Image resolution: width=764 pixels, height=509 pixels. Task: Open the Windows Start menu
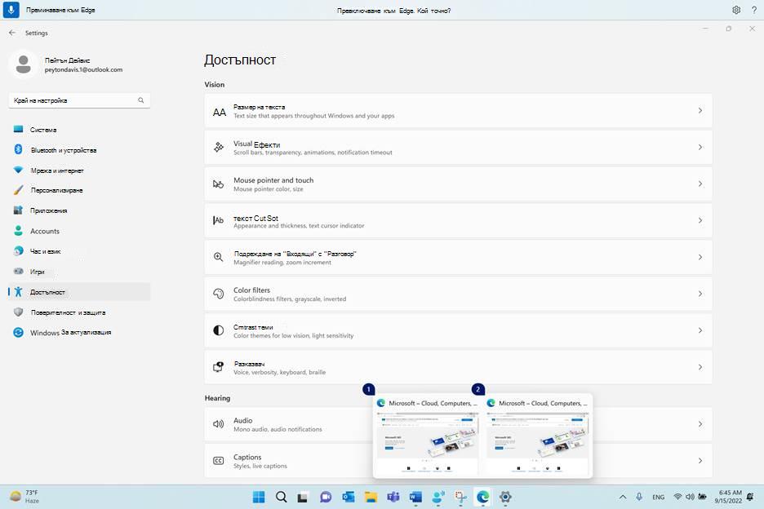(259, 497)
